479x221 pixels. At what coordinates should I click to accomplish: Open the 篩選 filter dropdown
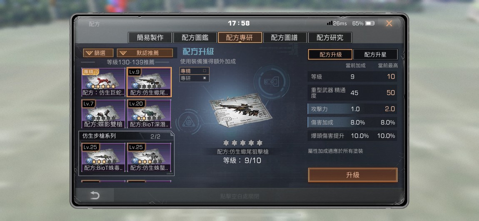click(98, 53)
